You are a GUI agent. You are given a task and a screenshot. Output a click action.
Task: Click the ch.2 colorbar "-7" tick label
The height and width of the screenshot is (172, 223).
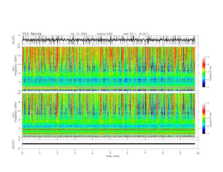[x=208, y=134]
